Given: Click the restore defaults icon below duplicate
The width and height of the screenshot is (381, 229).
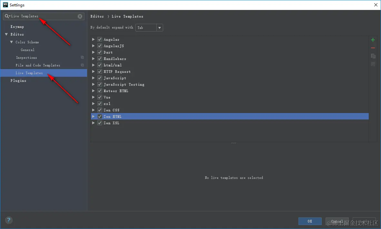Looking at the screenshot, I should click(373, 64).
